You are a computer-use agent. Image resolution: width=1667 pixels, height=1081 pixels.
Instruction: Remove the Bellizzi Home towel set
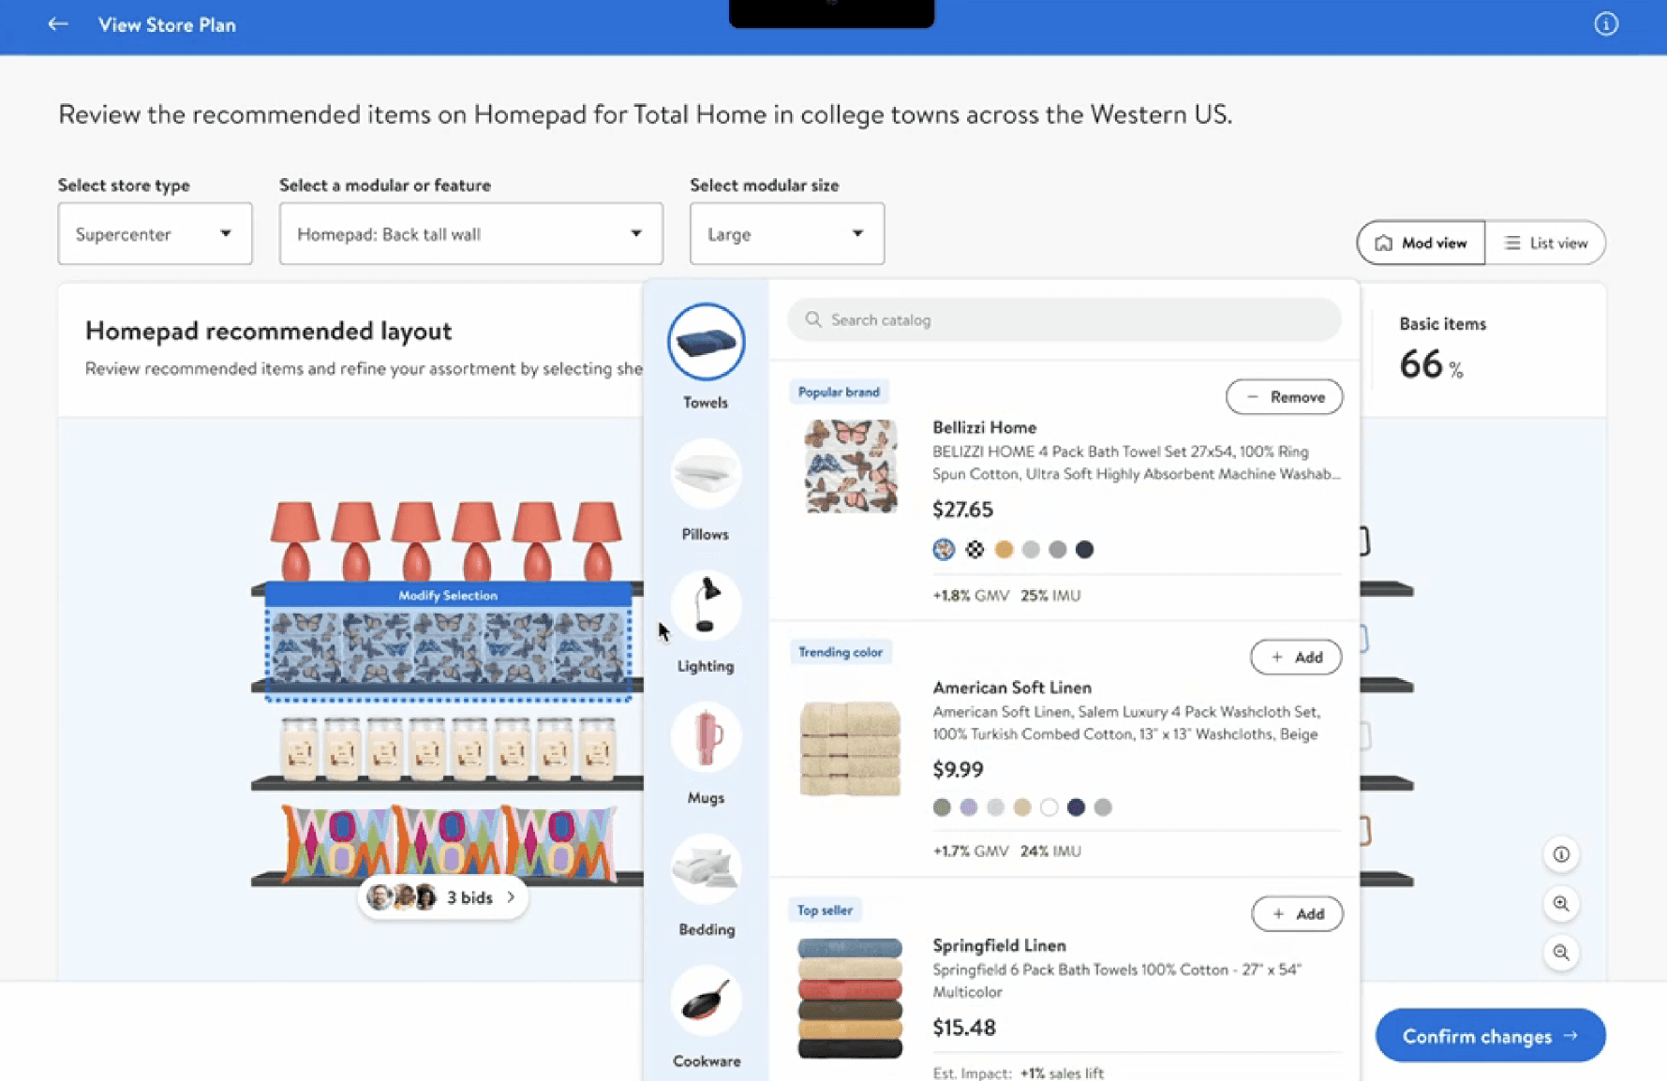click(1284, 397)
